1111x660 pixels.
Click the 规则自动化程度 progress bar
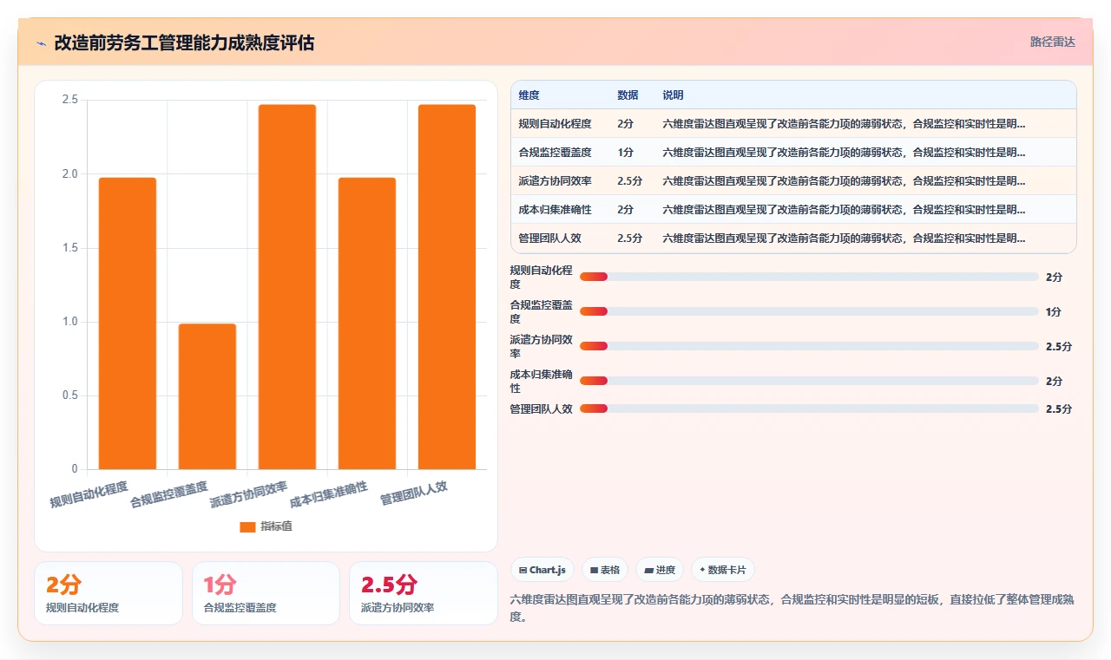point(809,277)
